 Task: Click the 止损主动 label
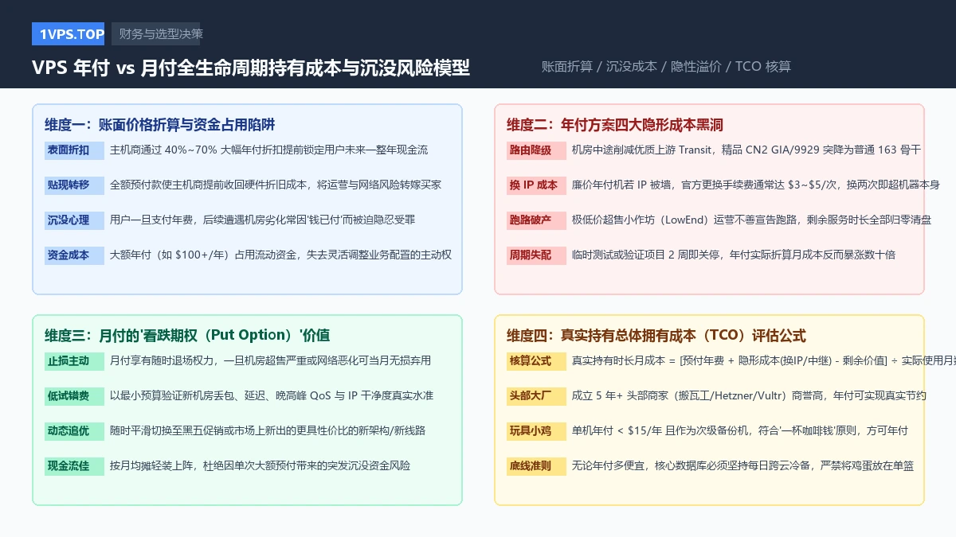click(x=74, y=361)
